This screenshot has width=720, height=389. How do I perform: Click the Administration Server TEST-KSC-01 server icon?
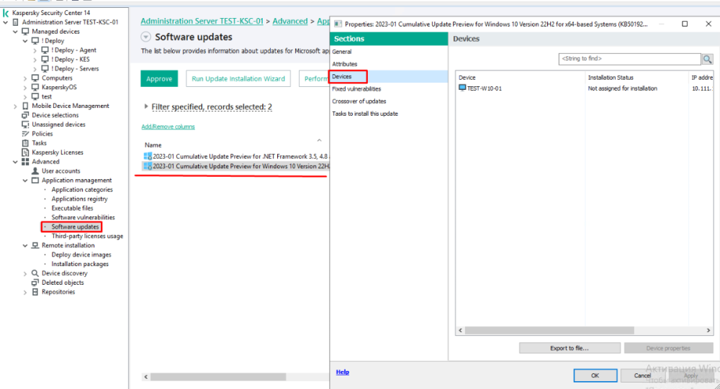16,22
